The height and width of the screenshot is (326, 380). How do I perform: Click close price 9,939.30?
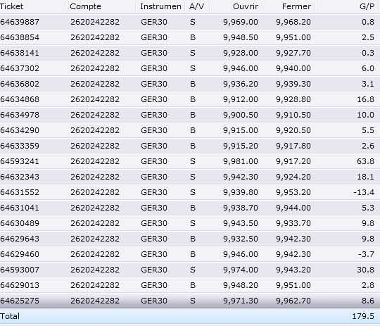[293, 84]
